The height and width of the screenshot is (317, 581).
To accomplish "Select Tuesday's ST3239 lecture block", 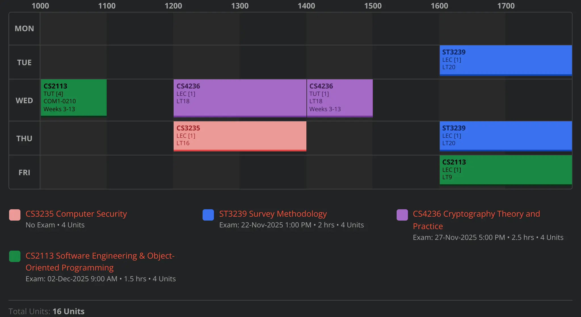I will (x=506, y=60).
